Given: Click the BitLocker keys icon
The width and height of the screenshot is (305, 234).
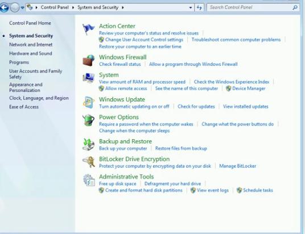Looking at the screenshot, I should [89, 162].
